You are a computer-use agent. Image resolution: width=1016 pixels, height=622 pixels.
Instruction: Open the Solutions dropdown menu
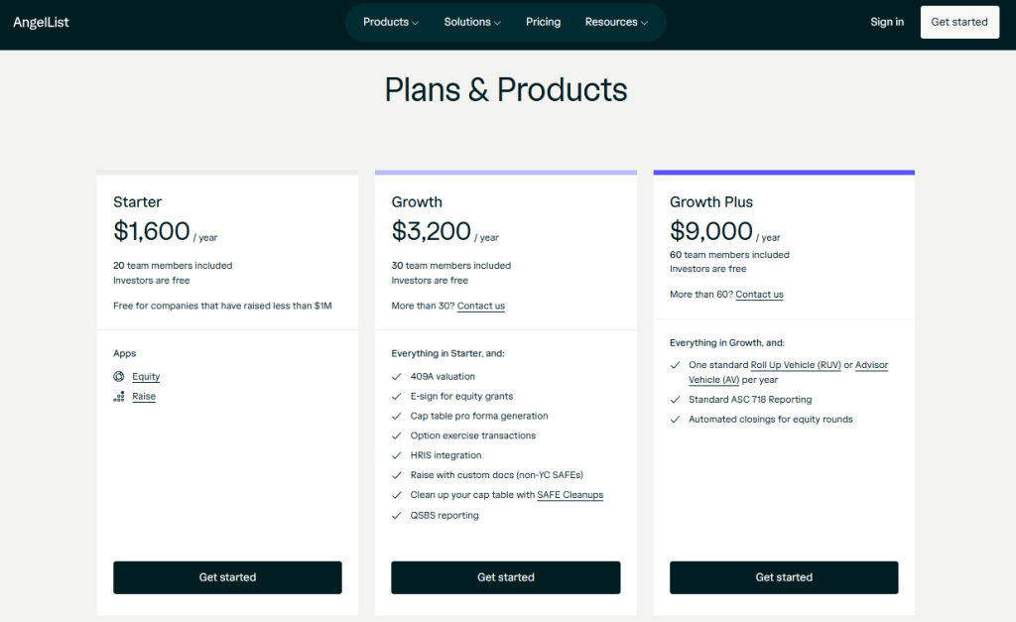click(472, 22)
